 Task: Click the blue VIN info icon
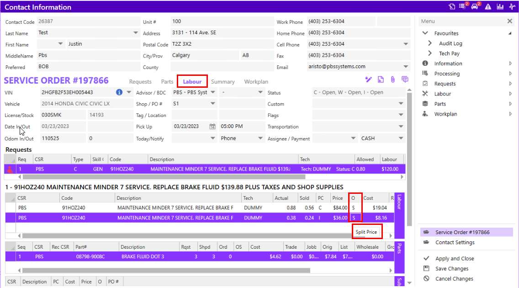tap(119, 92)
